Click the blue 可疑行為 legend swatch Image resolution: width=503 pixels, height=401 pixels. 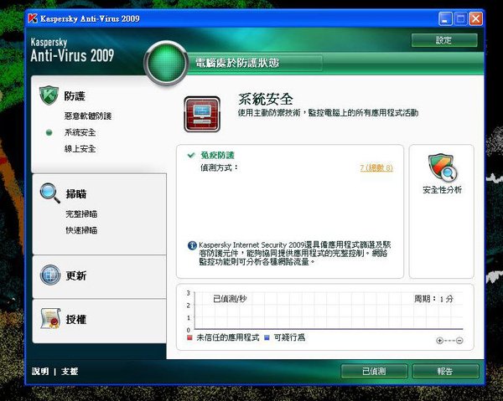(x=267, y=337)
